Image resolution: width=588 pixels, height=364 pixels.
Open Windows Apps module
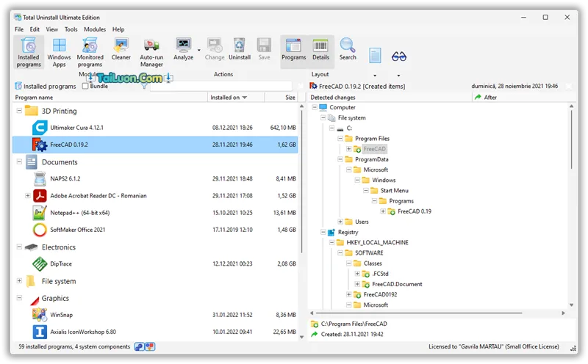pos(59,52)
